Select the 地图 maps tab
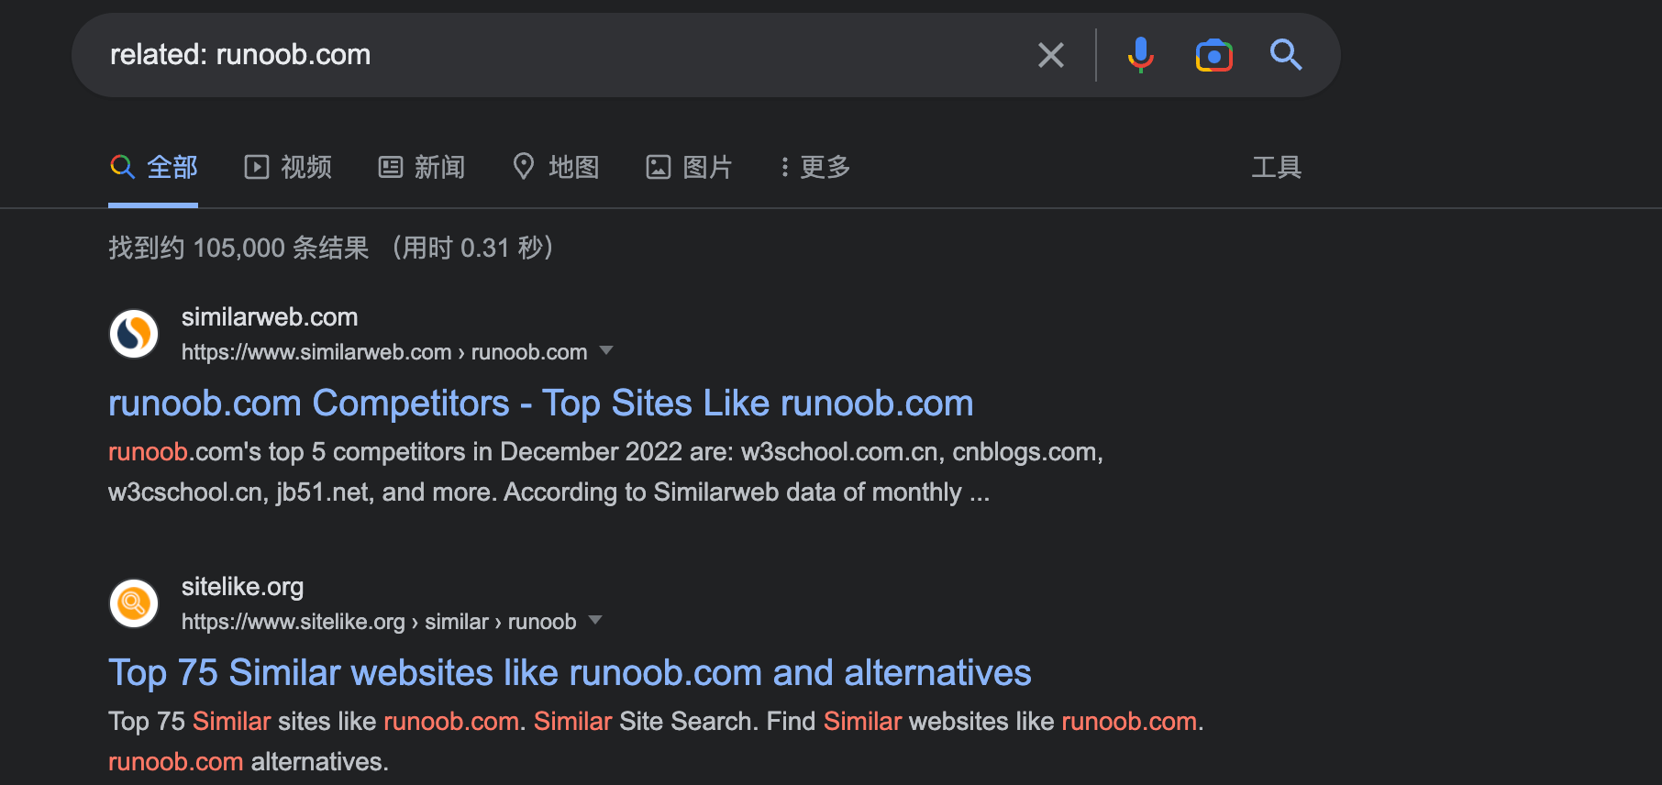 [x=556, y=167]
